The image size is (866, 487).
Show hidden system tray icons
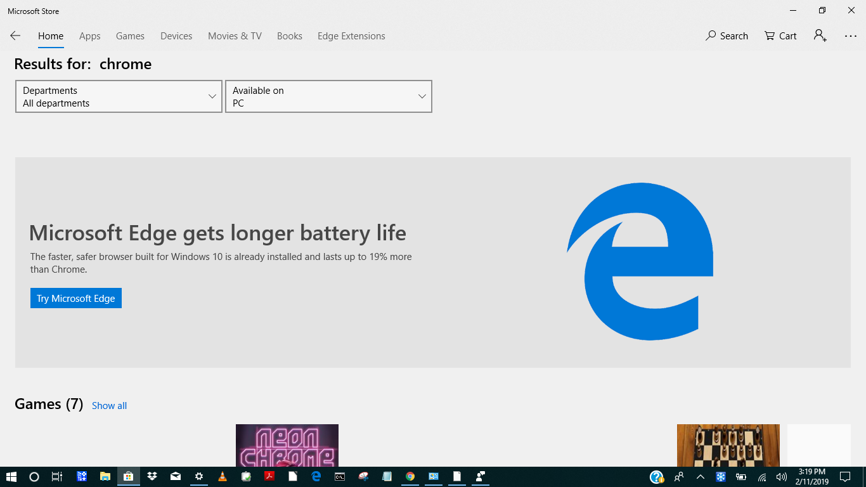click(x=700, y=476)
